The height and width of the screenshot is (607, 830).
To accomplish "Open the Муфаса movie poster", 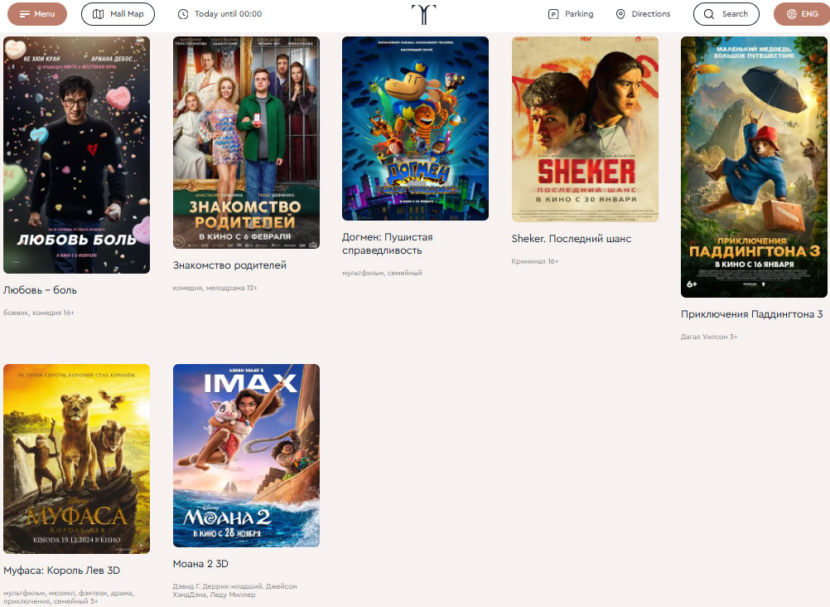I will tap(77, 459).
